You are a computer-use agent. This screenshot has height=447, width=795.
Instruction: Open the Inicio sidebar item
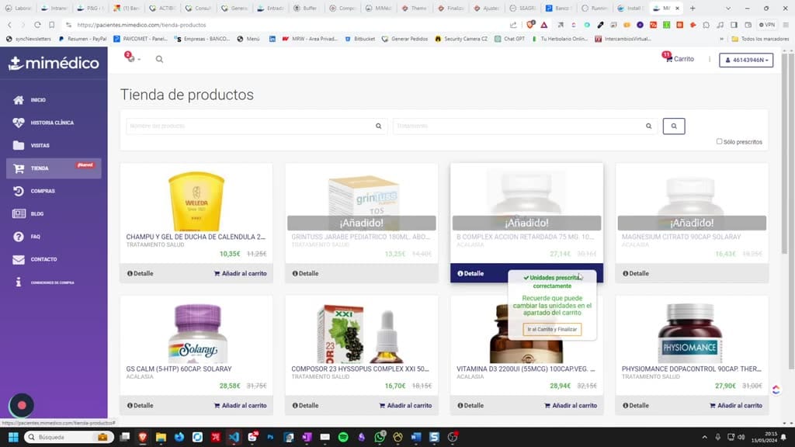click(54, 100)
